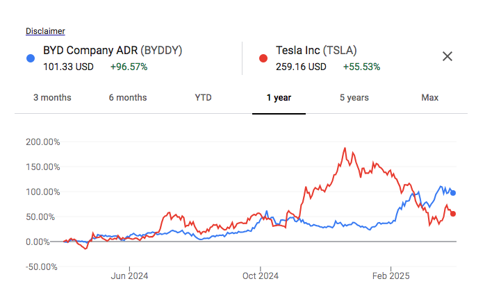Click the red TSLA legend dot
This screenshot has height=295, width=485.
pyautogui.click(x=263, y=58)
